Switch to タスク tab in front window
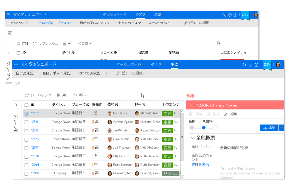289x193 pixels. point(156,64)
